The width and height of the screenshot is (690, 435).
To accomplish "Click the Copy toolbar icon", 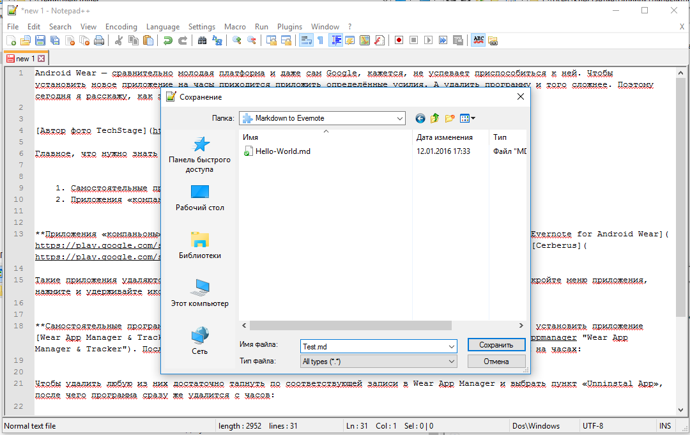I will [x=134, y=40].
